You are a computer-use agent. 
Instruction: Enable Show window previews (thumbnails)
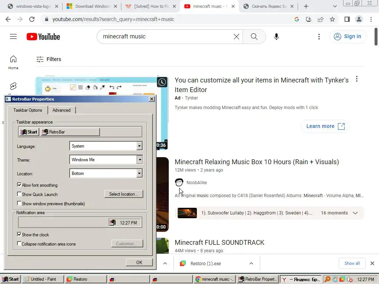coord(19,203)
